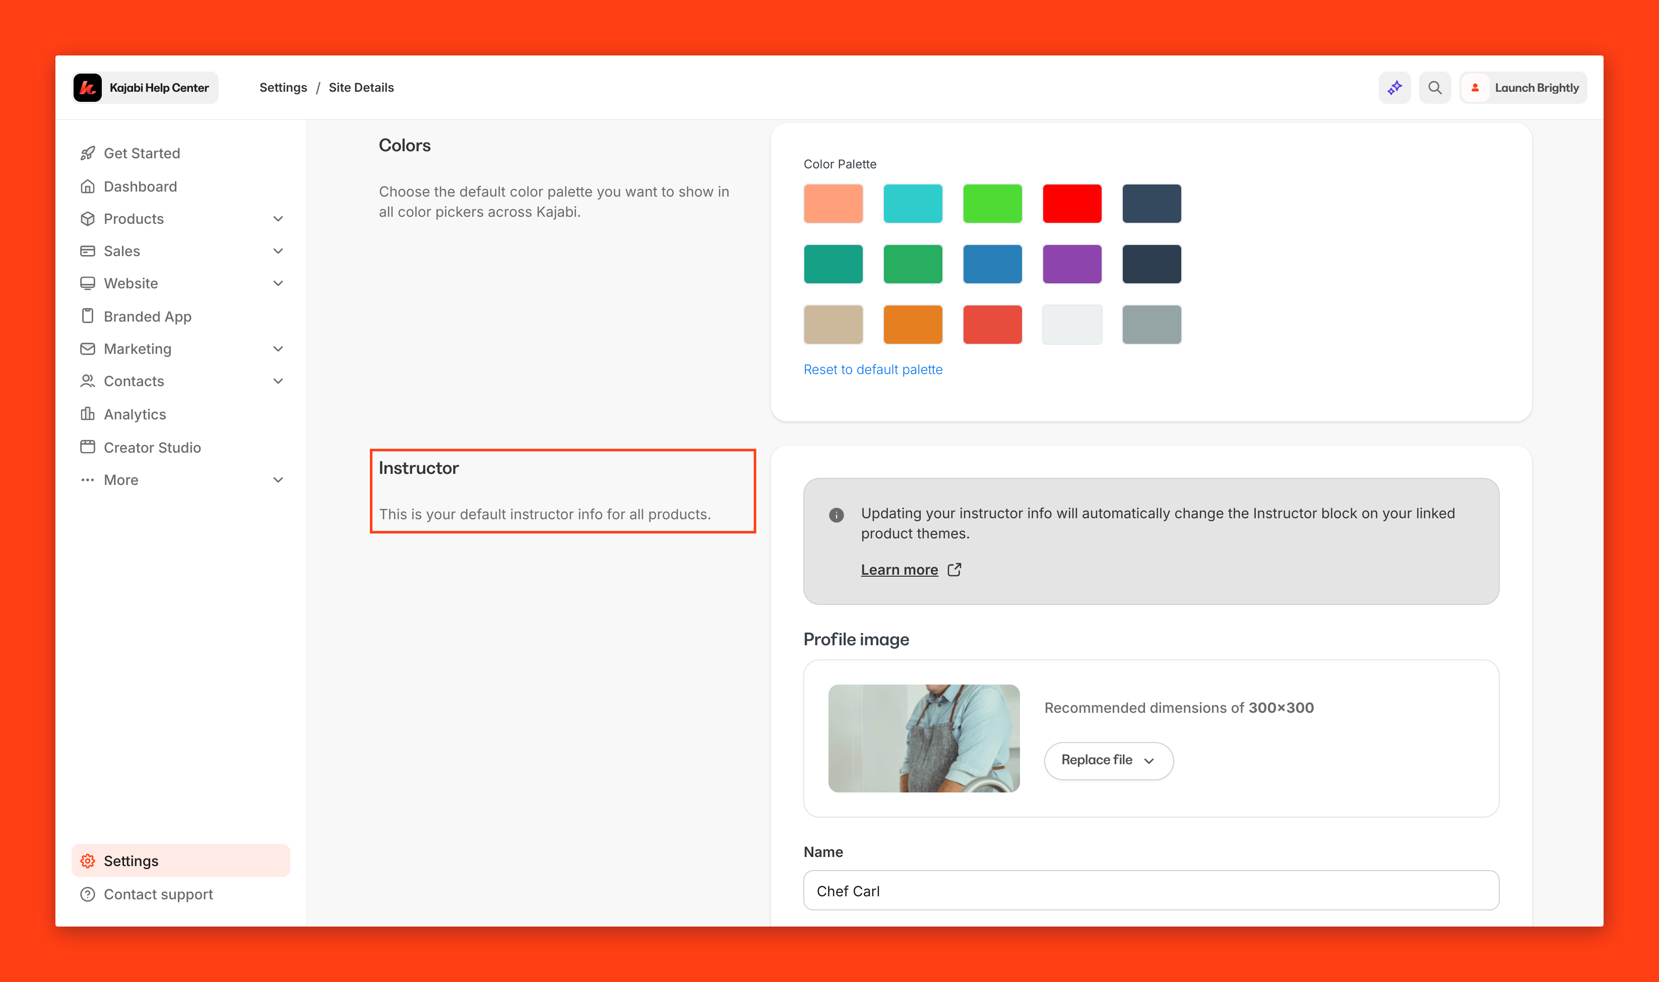Open Get Started rocket item
This screenshot has height=982, width=1659.
pyautogui.click(x=142, y=153)
